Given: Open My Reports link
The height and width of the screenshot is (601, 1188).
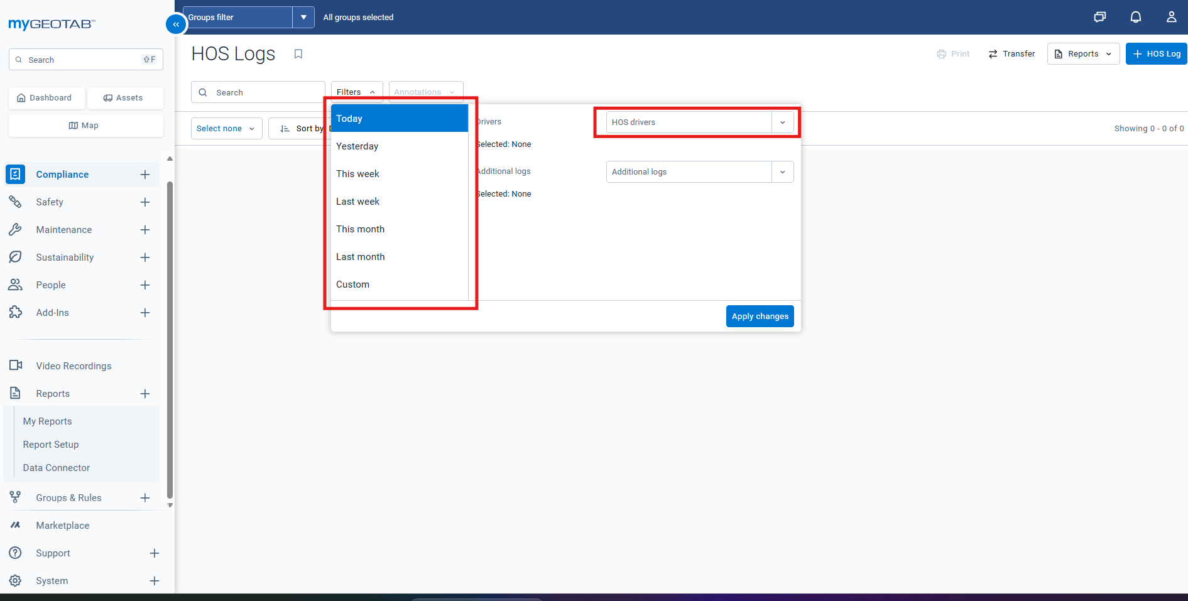Looking at the screenshot, I should (x=47, y=421).
